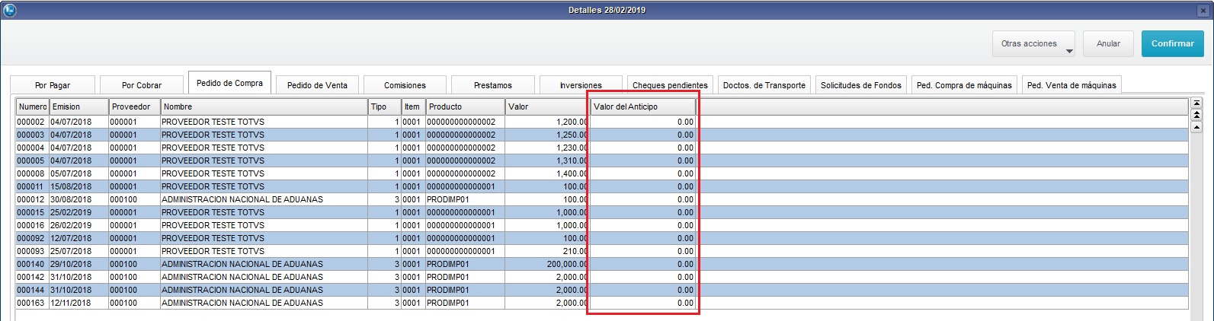Viewport: 1214px width, 321px height.
Task: Click the Proveedor column header
Action: [x=135, y=106]
